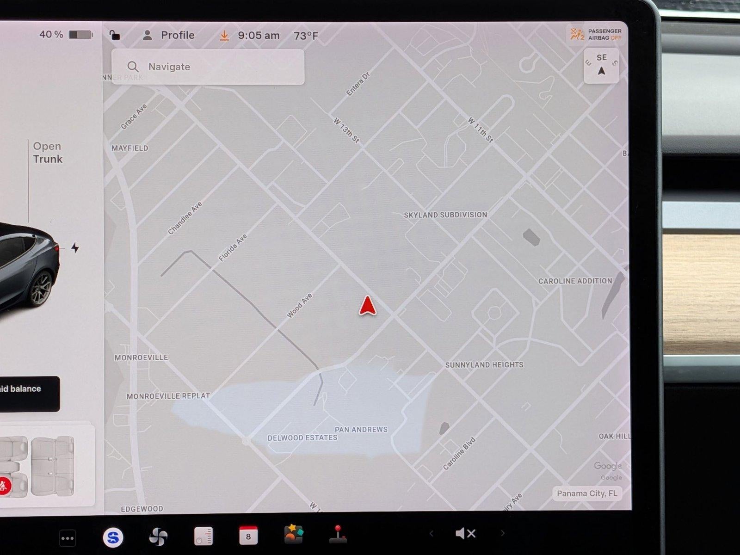Image resolution: width=740 pixels, height=555 pixels.
Task: Tap the charging bolt icon by car
Action: click(75, 248)
